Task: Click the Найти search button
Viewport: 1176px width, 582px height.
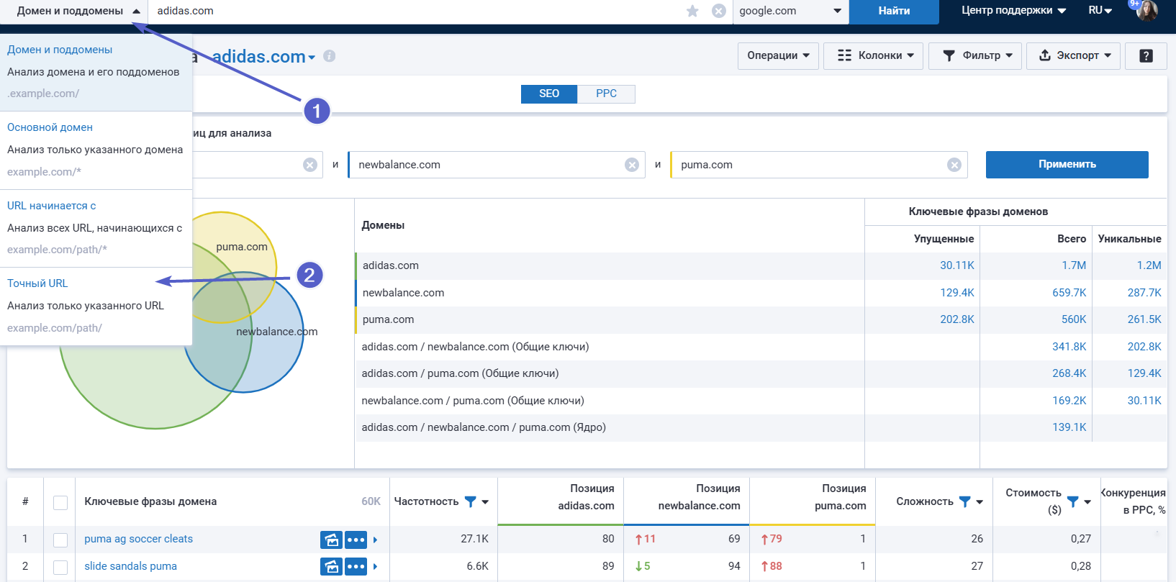Action: (x=894, y=11)
